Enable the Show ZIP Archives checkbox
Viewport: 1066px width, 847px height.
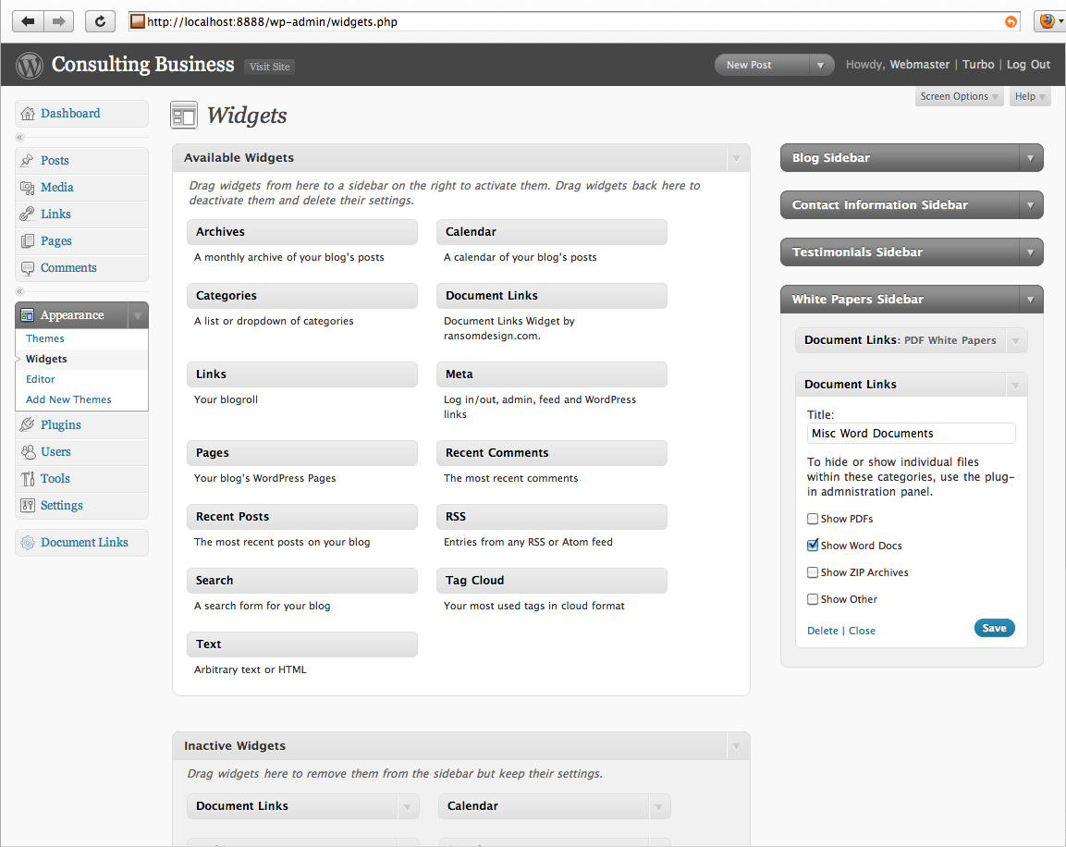(813, 572)
